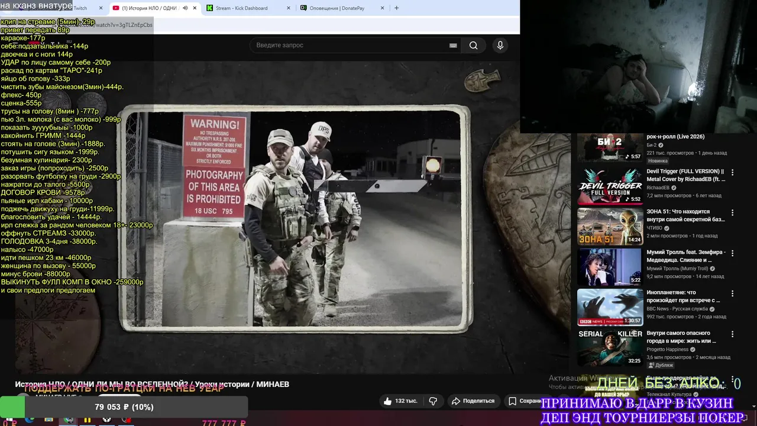Image resolution: width=757 pixels, height=426 pixels.
Task: Open more options for ЗОНА 51 video
Action: pos(732,213)
